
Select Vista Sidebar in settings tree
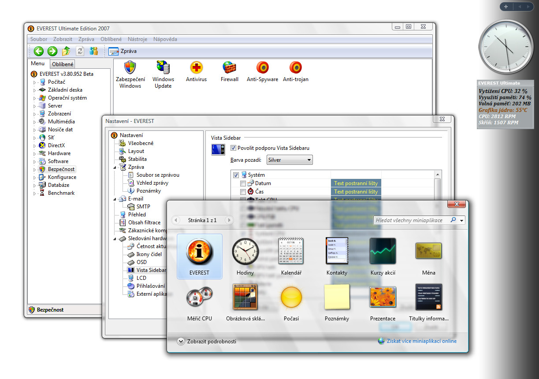click(x=151, y=270)
